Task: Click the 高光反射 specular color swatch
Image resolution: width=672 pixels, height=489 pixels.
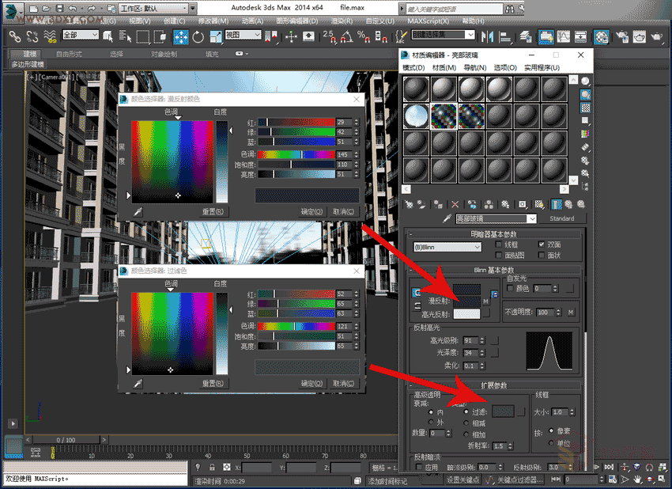Action: click(466, 314)
